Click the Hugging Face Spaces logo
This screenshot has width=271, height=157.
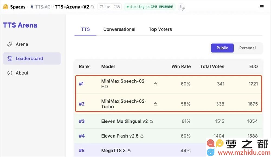click(x=5, y=7)
